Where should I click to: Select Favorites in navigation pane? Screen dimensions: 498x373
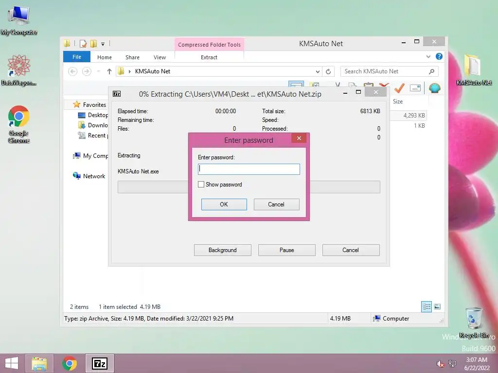click(94, 105)
